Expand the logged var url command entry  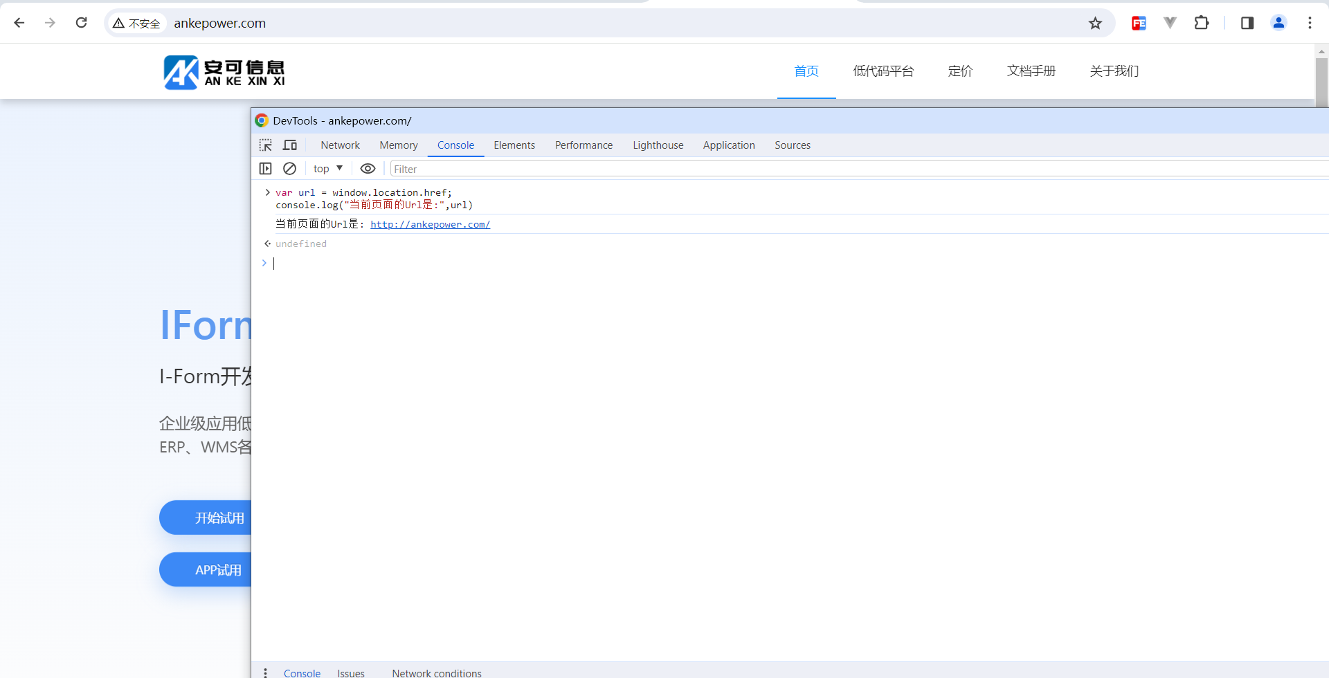tap(267, 193)
